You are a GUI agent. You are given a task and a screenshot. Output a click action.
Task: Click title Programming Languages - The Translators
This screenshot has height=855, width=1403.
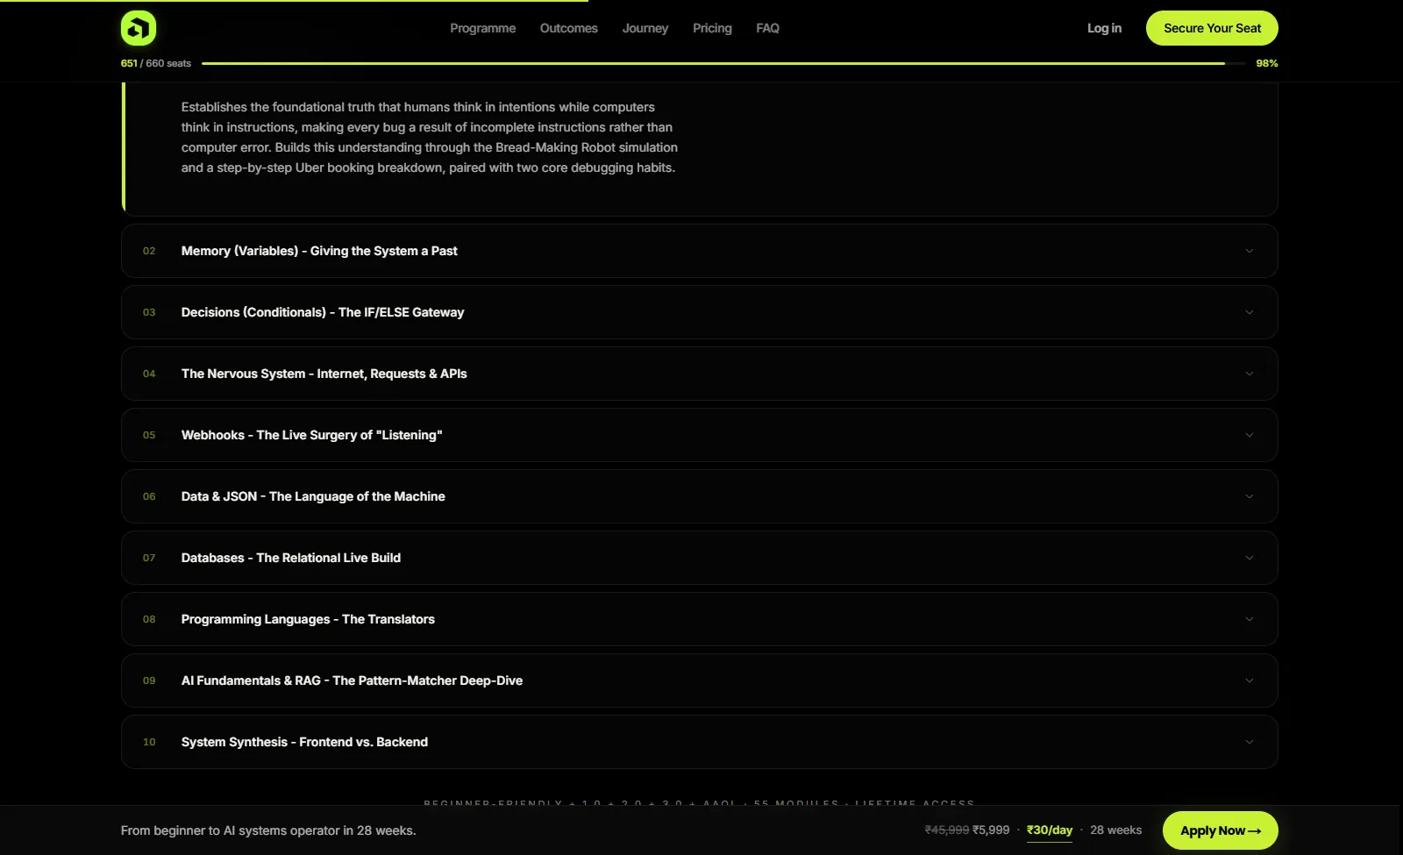click(x=308, y=619)
